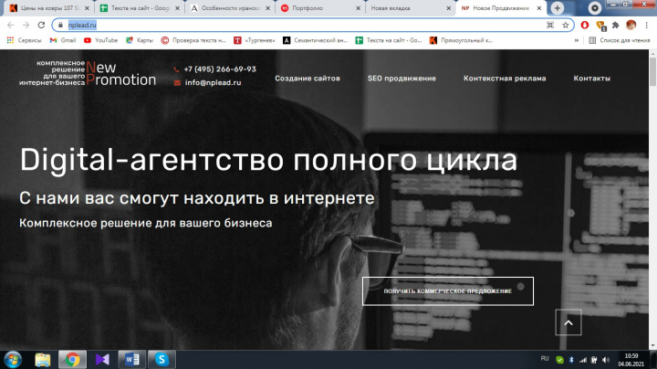Image resolution: width=657 pixels, height=369 pixels.
Task: Click the RU language indicator
Action: [545, 359]
